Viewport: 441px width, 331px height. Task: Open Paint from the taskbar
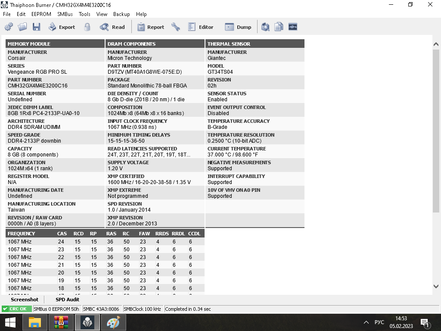coord(113,322)
